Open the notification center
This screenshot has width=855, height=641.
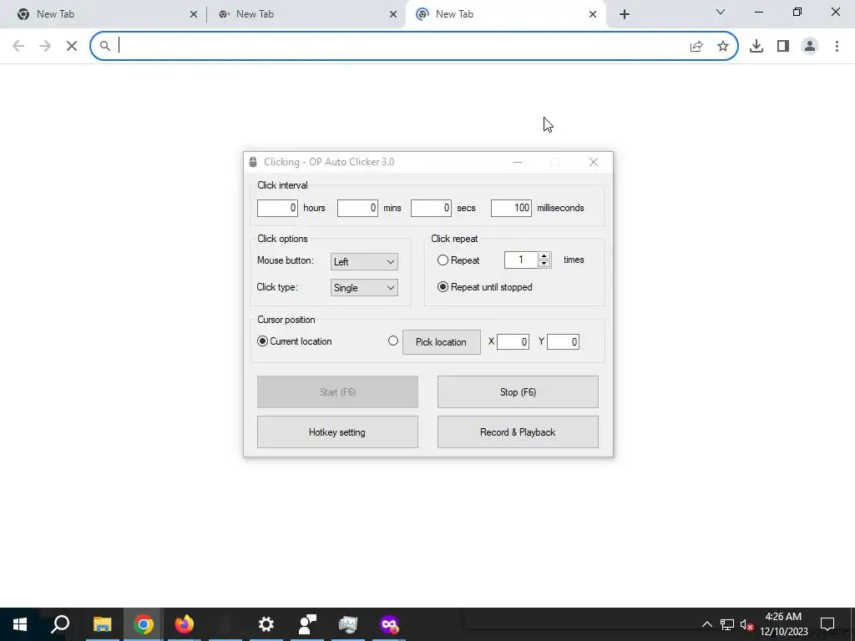827,624
